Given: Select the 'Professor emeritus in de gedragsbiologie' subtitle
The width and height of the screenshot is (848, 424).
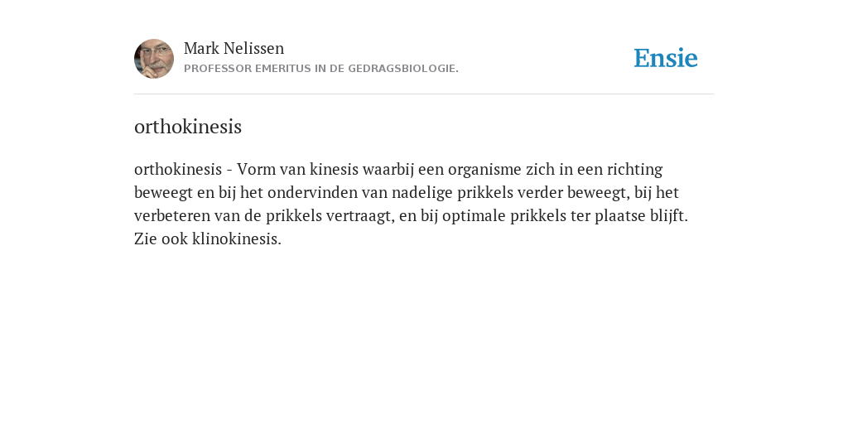Looking at the screenshot, I should 321,69.
